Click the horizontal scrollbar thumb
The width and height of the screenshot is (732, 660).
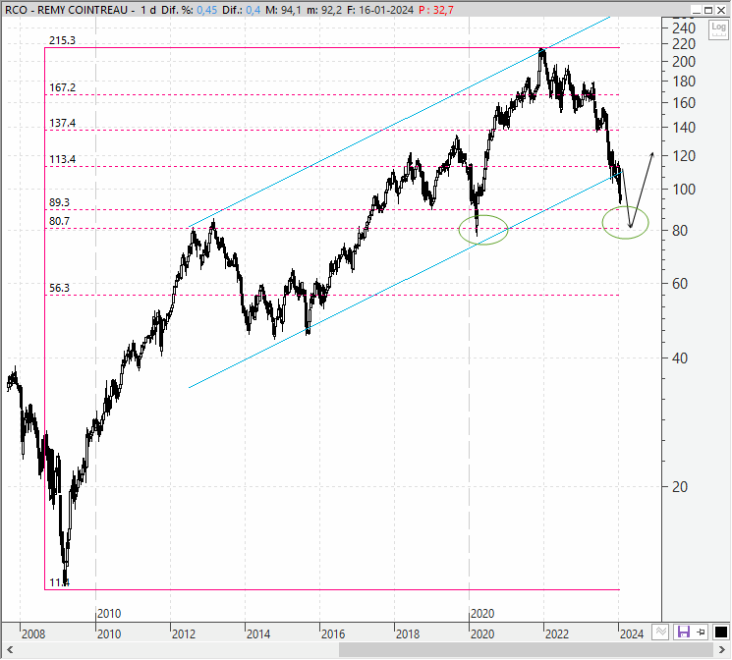pos(526,650)
